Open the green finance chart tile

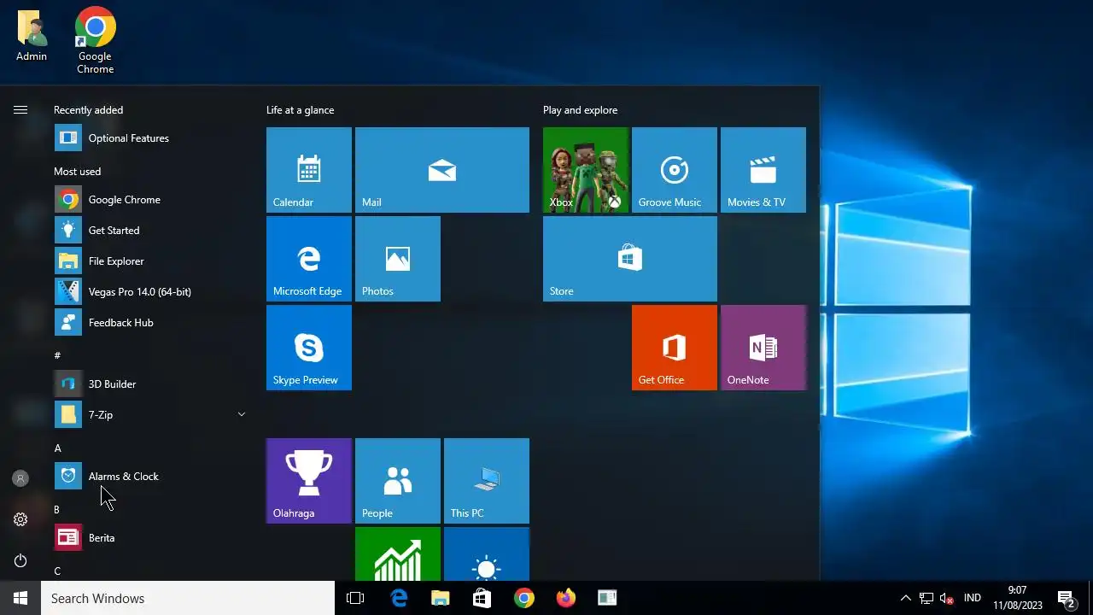pos(398,553)
